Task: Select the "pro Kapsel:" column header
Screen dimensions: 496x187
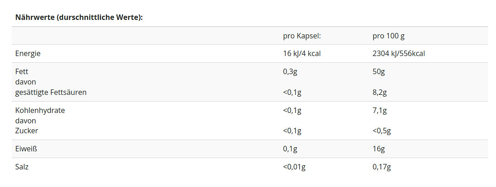Action: pos(301,36)
